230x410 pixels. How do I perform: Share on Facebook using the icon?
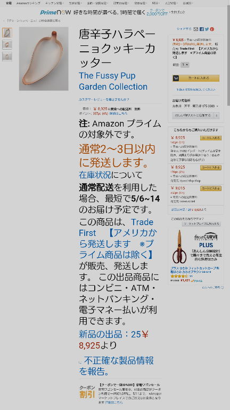tap(202, 29)
